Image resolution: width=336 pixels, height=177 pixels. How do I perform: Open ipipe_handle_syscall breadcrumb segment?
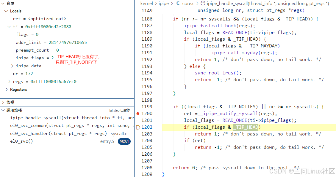[268, 4]
